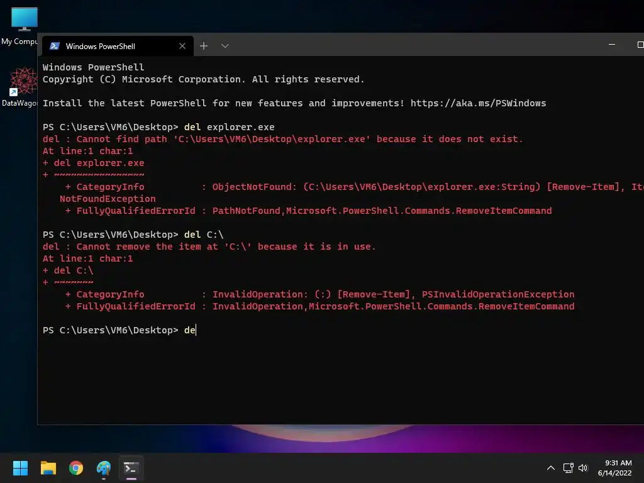Viewport: 644px width, 483px height.
Task: Open a new terminal tab
Action: [x=204, y=46]
